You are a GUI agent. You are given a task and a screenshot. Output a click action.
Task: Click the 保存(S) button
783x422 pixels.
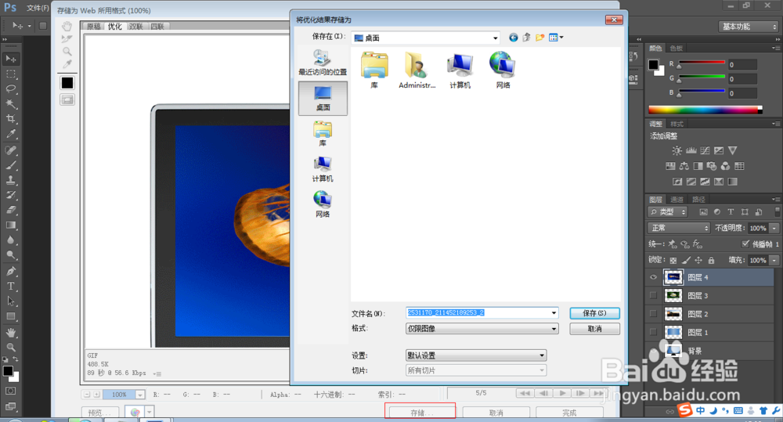594,313
